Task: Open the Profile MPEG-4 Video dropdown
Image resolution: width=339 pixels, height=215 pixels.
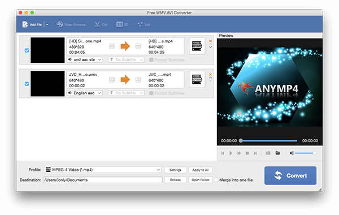Action: point(103,170)
